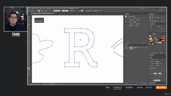Click 'Ajustar documento' button

(x=89, y=11)
